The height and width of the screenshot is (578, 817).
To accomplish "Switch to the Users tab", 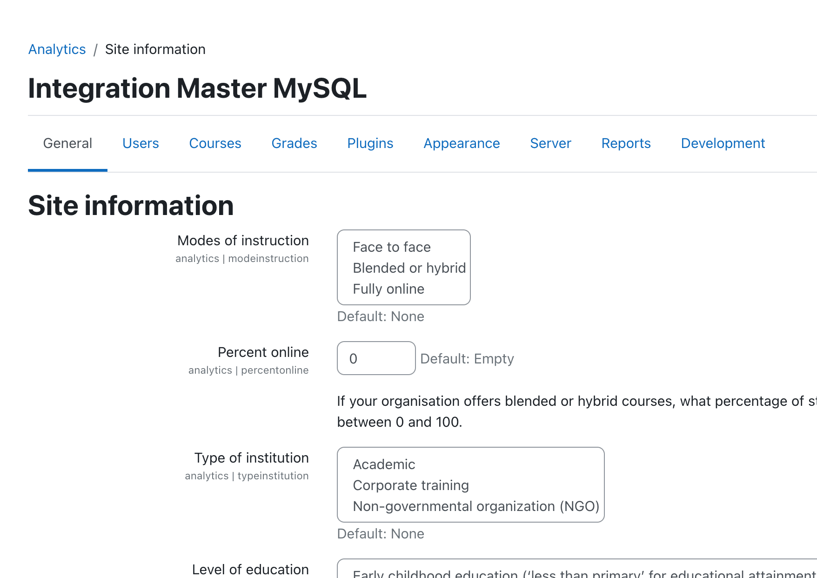I will (x=141, y=143).
